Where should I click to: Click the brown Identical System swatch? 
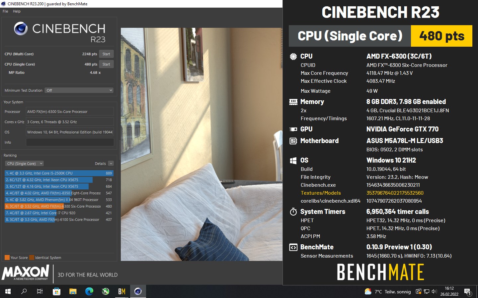pyautogui.click(x=32, y=258)
